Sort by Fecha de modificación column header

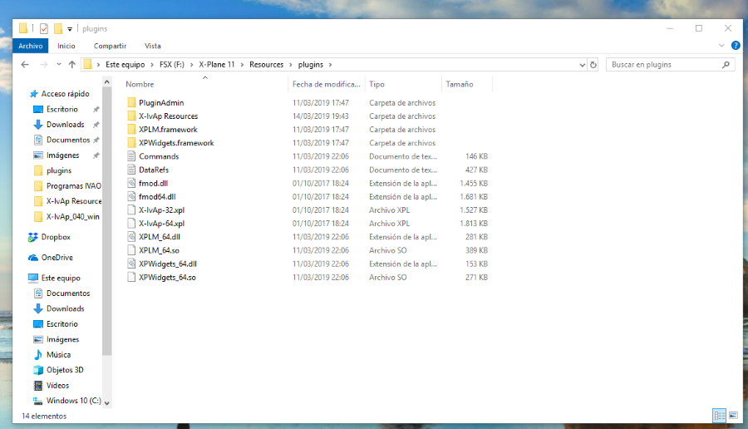pos(327,84)
